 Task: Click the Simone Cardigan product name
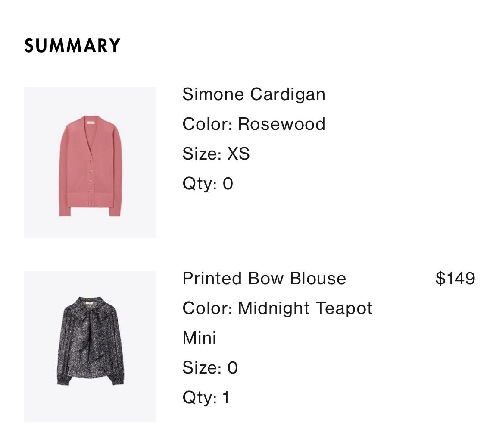253,94
